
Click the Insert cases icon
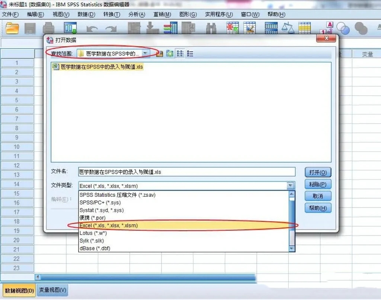coord(233,28)
